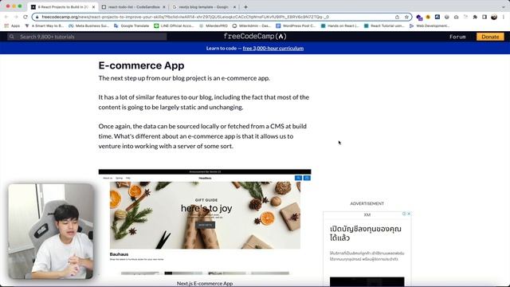Click the browser forward arrow

pos(16,17)
